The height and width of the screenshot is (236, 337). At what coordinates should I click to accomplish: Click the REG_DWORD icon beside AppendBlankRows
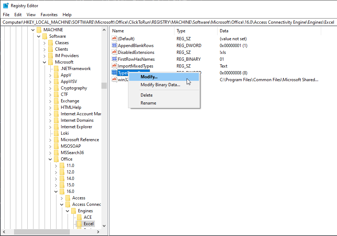(114, 45)
